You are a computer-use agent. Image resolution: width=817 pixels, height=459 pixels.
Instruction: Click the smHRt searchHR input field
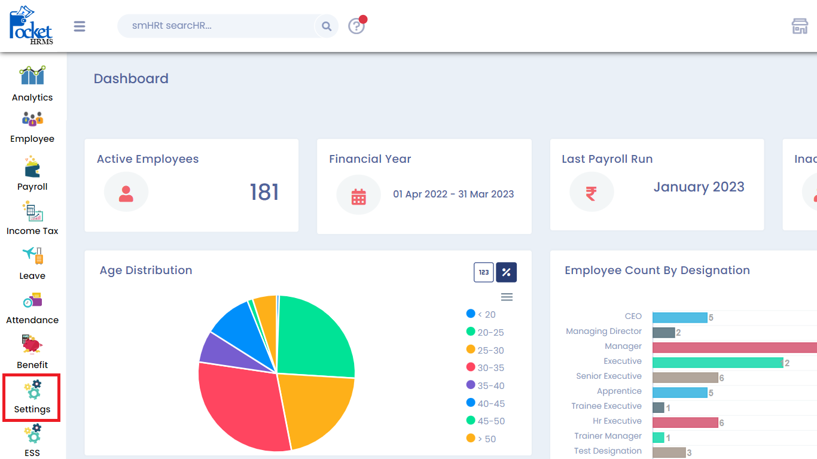(x=215, y=26)
